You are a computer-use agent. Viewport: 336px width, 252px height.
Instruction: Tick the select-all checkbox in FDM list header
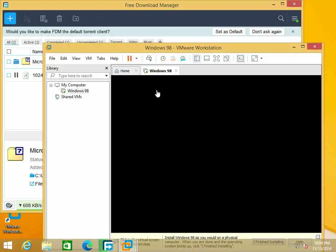point(9,52)
